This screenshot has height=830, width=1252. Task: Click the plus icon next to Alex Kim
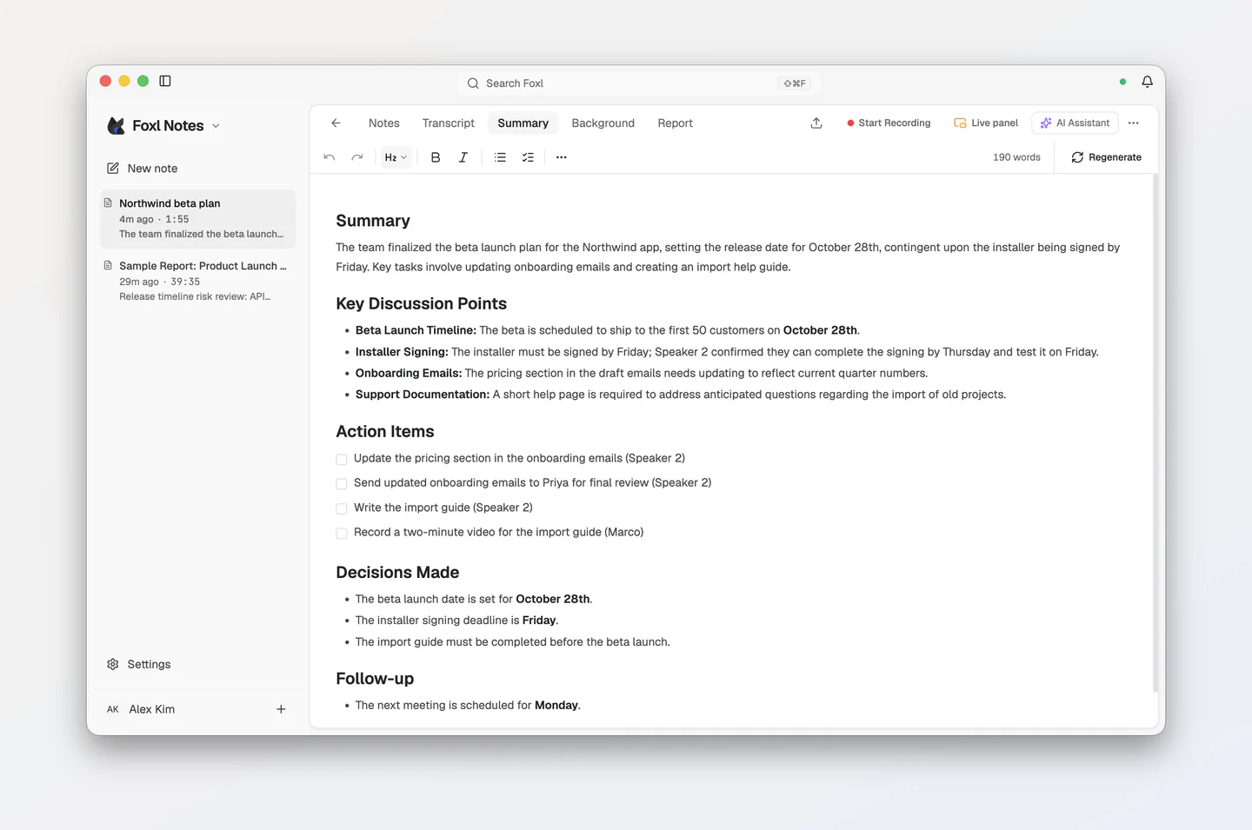coord(281,709)
